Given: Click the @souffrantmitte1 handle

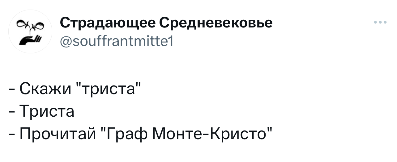Looking at the screenshot, I should [x=118, y=40].
